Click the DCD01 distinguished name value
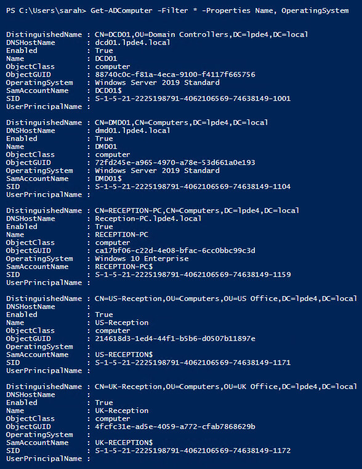 click(201, 34)
